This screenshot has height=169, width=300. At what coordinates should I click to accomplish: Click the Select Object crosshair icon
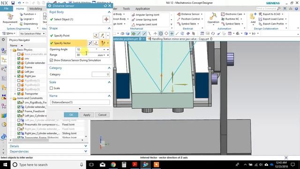pyautogui.click(x=106, y=19)
